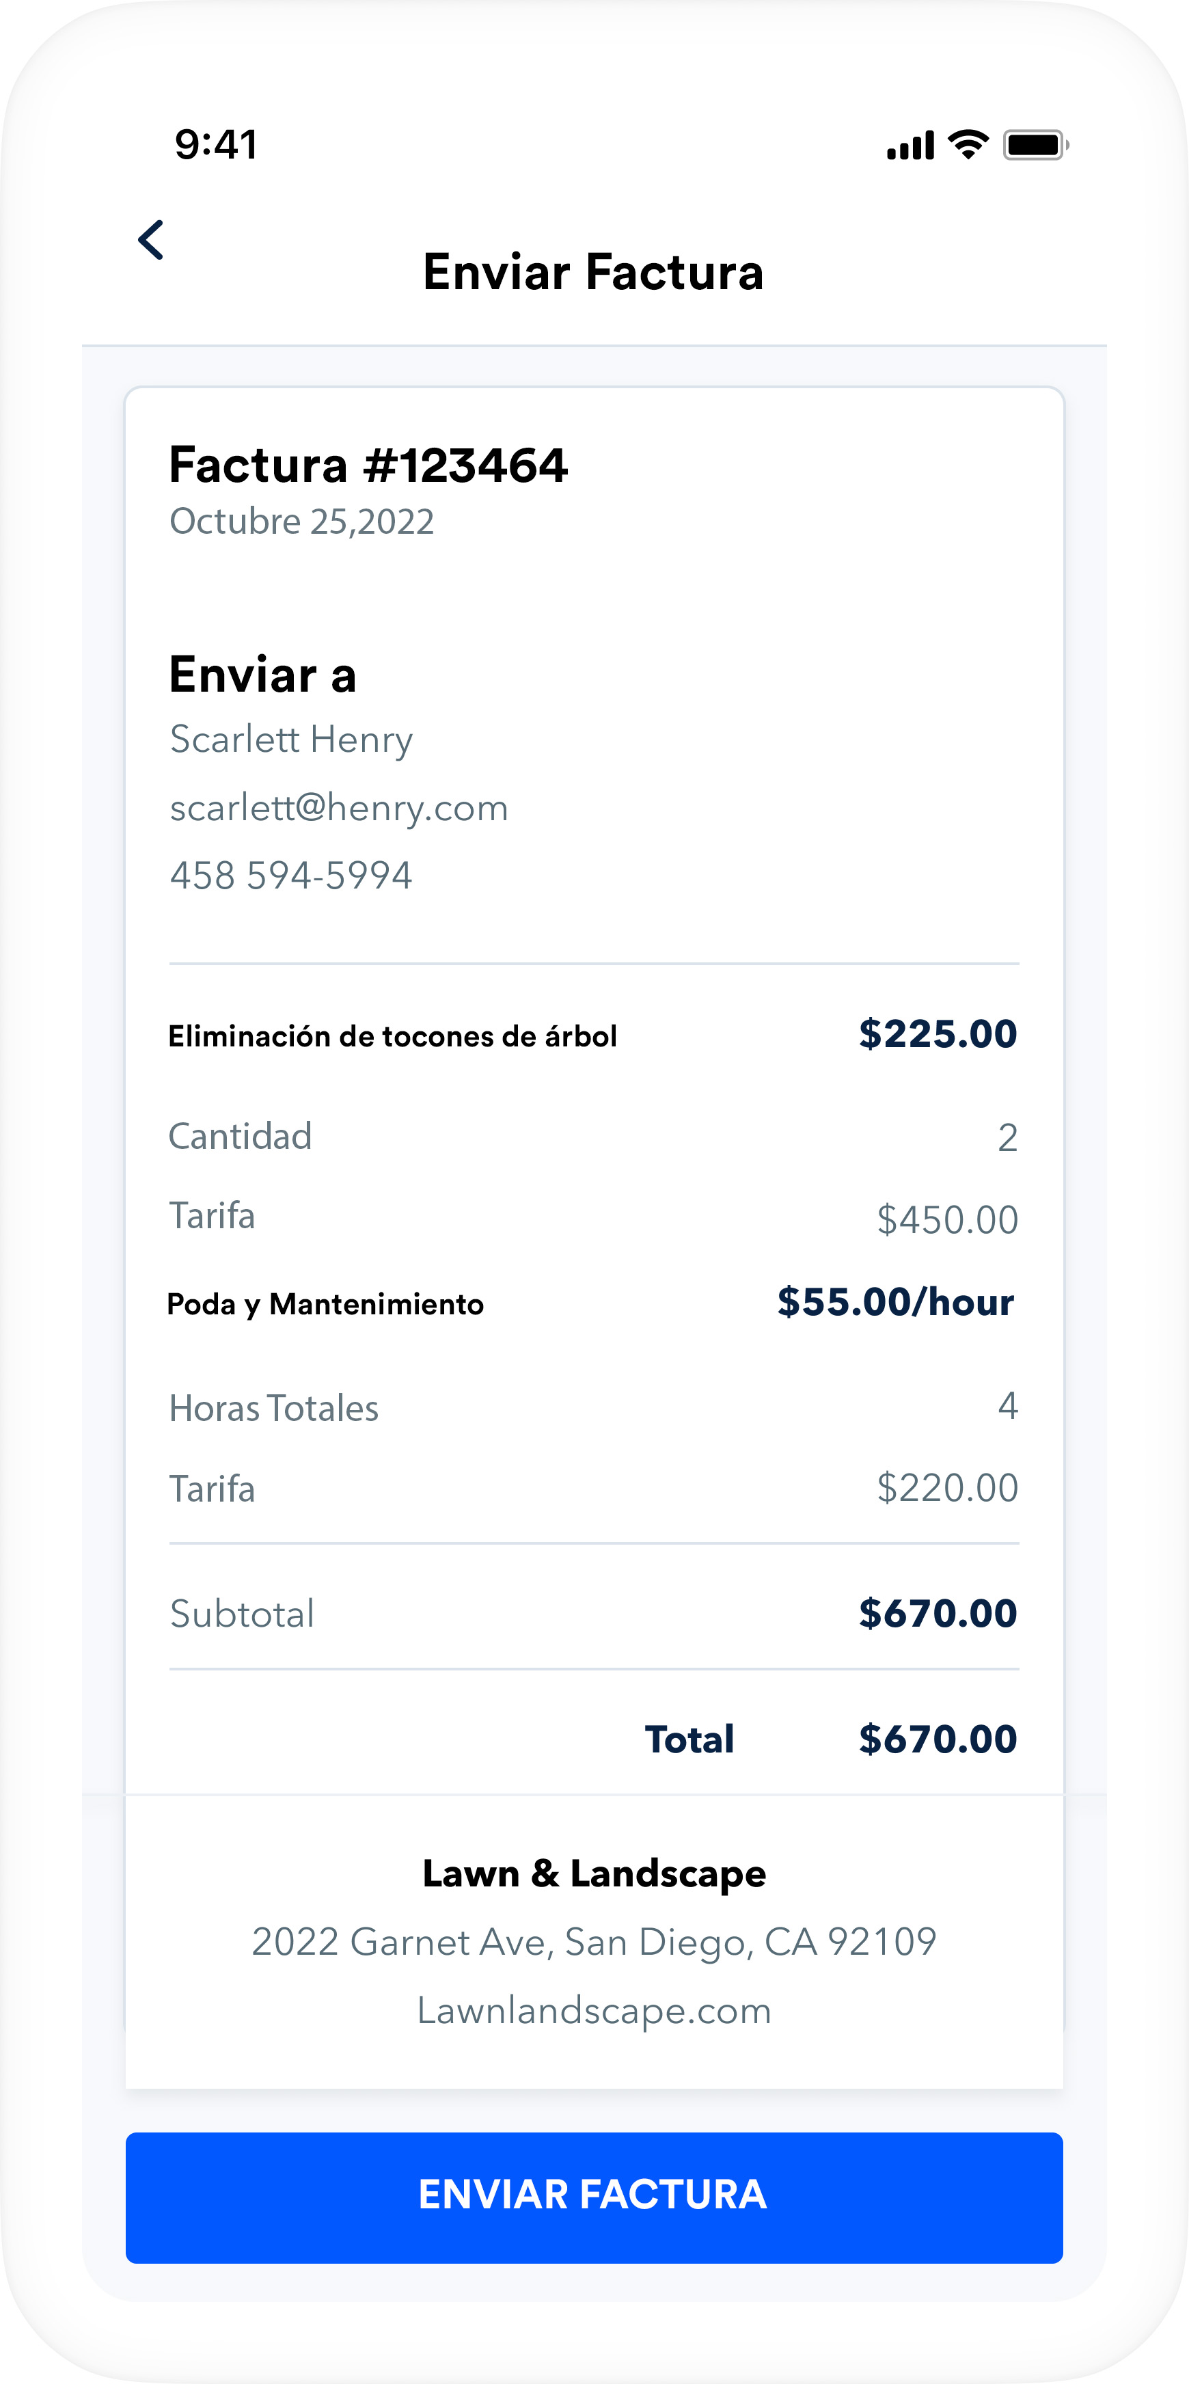Tap the Total label

(x=689, y=1739)
